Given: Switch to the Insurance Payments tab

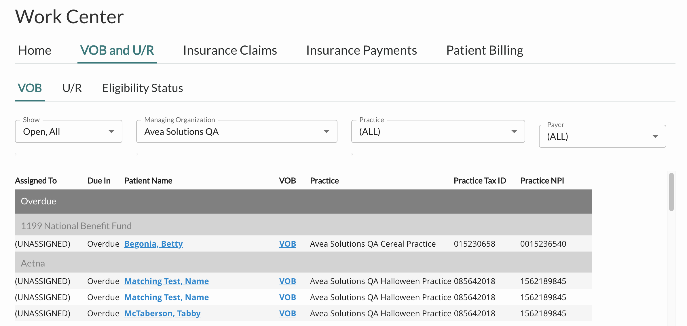Looking at the screenshot, I should (x=361, y=50).
